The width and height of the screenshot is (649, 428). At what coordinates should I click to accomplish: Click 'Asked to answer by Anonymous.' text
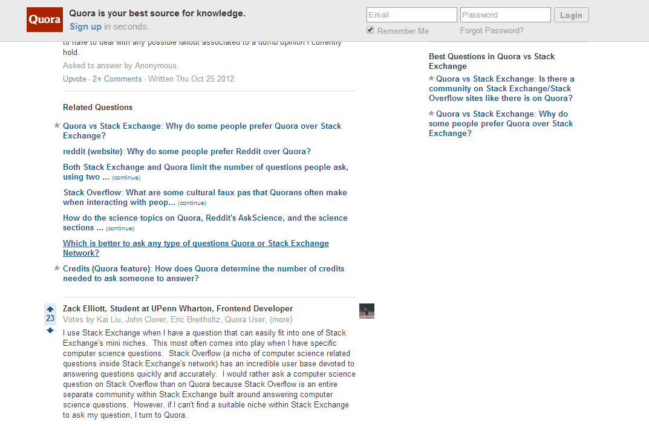120,66
